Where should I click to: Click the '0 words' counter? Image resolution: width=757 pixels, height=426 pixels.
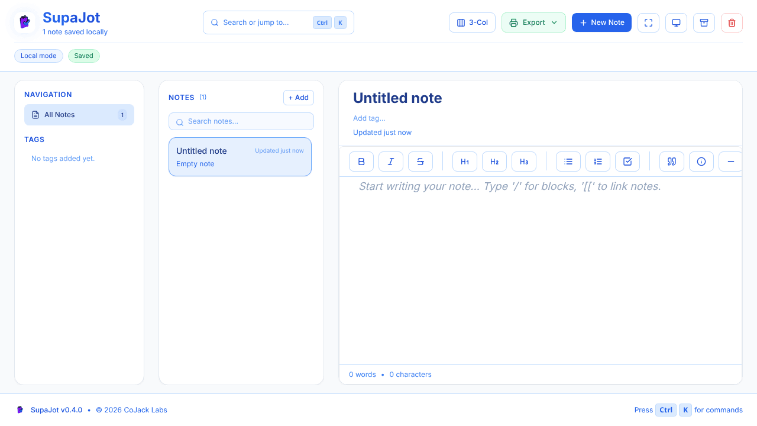click(363, 375)
